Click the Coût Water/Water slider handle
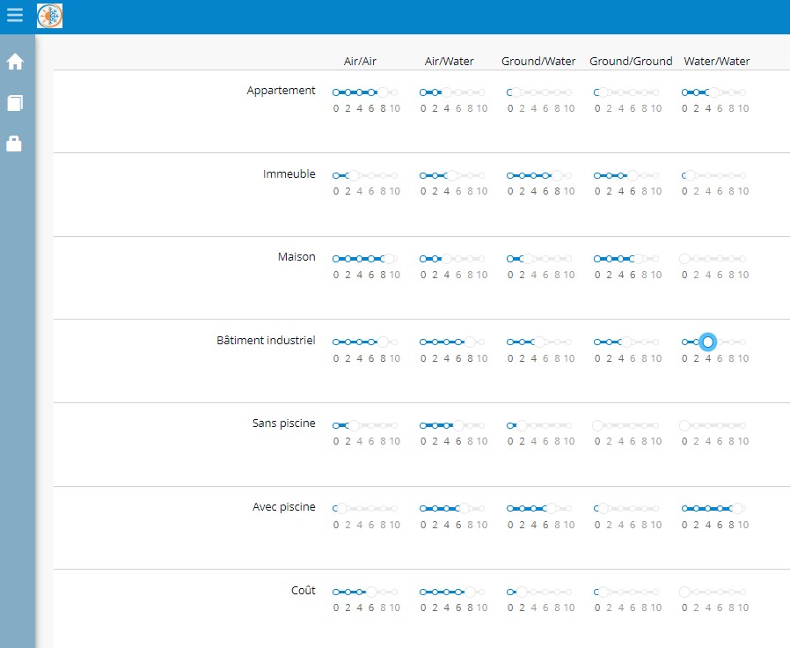790x648 pixels. click(x=684, y=592)
